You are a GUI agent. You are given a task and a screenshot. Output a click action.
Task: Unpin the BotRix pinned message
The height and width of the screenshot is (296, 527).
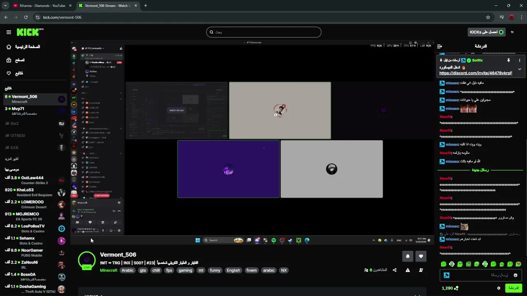click(x=508, y=60)
